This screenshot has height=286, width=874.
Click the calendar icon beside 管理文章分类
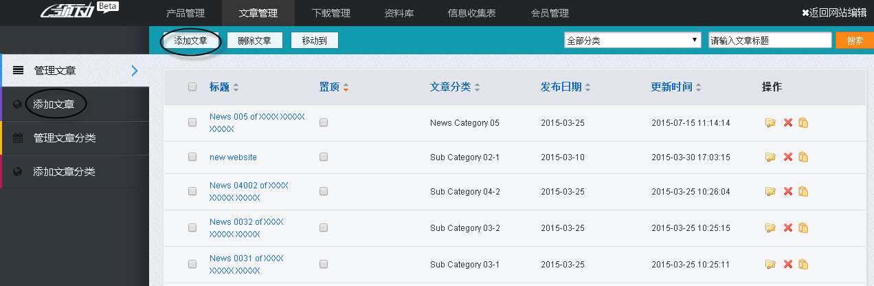point(18,138)
